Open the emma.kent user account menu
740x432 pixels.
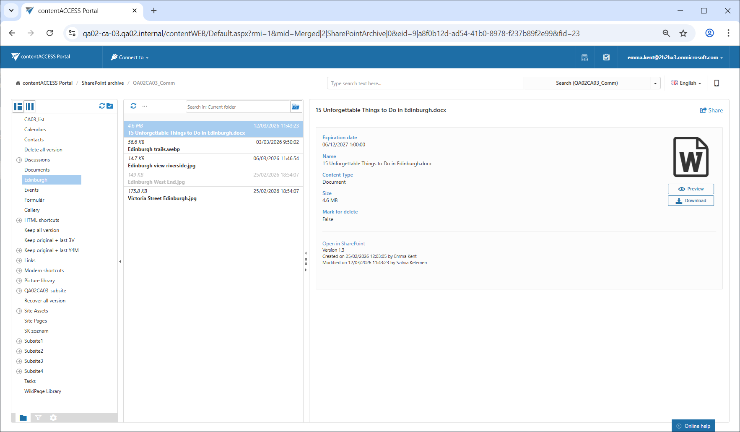[675, 57]
